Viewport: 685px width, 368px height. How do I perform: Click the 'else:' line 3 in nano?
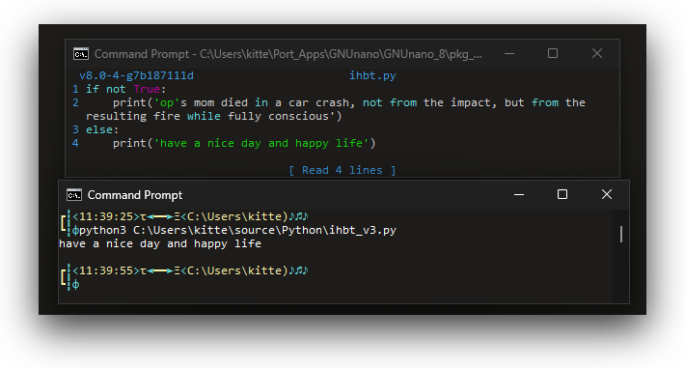pyautogui.click(x=102, y=130)
